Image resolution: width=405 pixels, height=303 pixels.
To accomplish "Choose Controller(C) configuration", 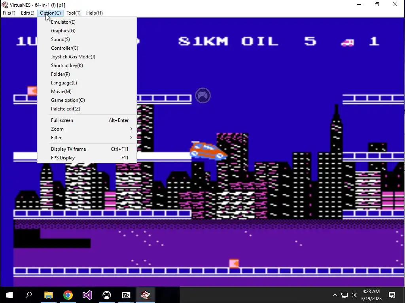I will point(87,48).
